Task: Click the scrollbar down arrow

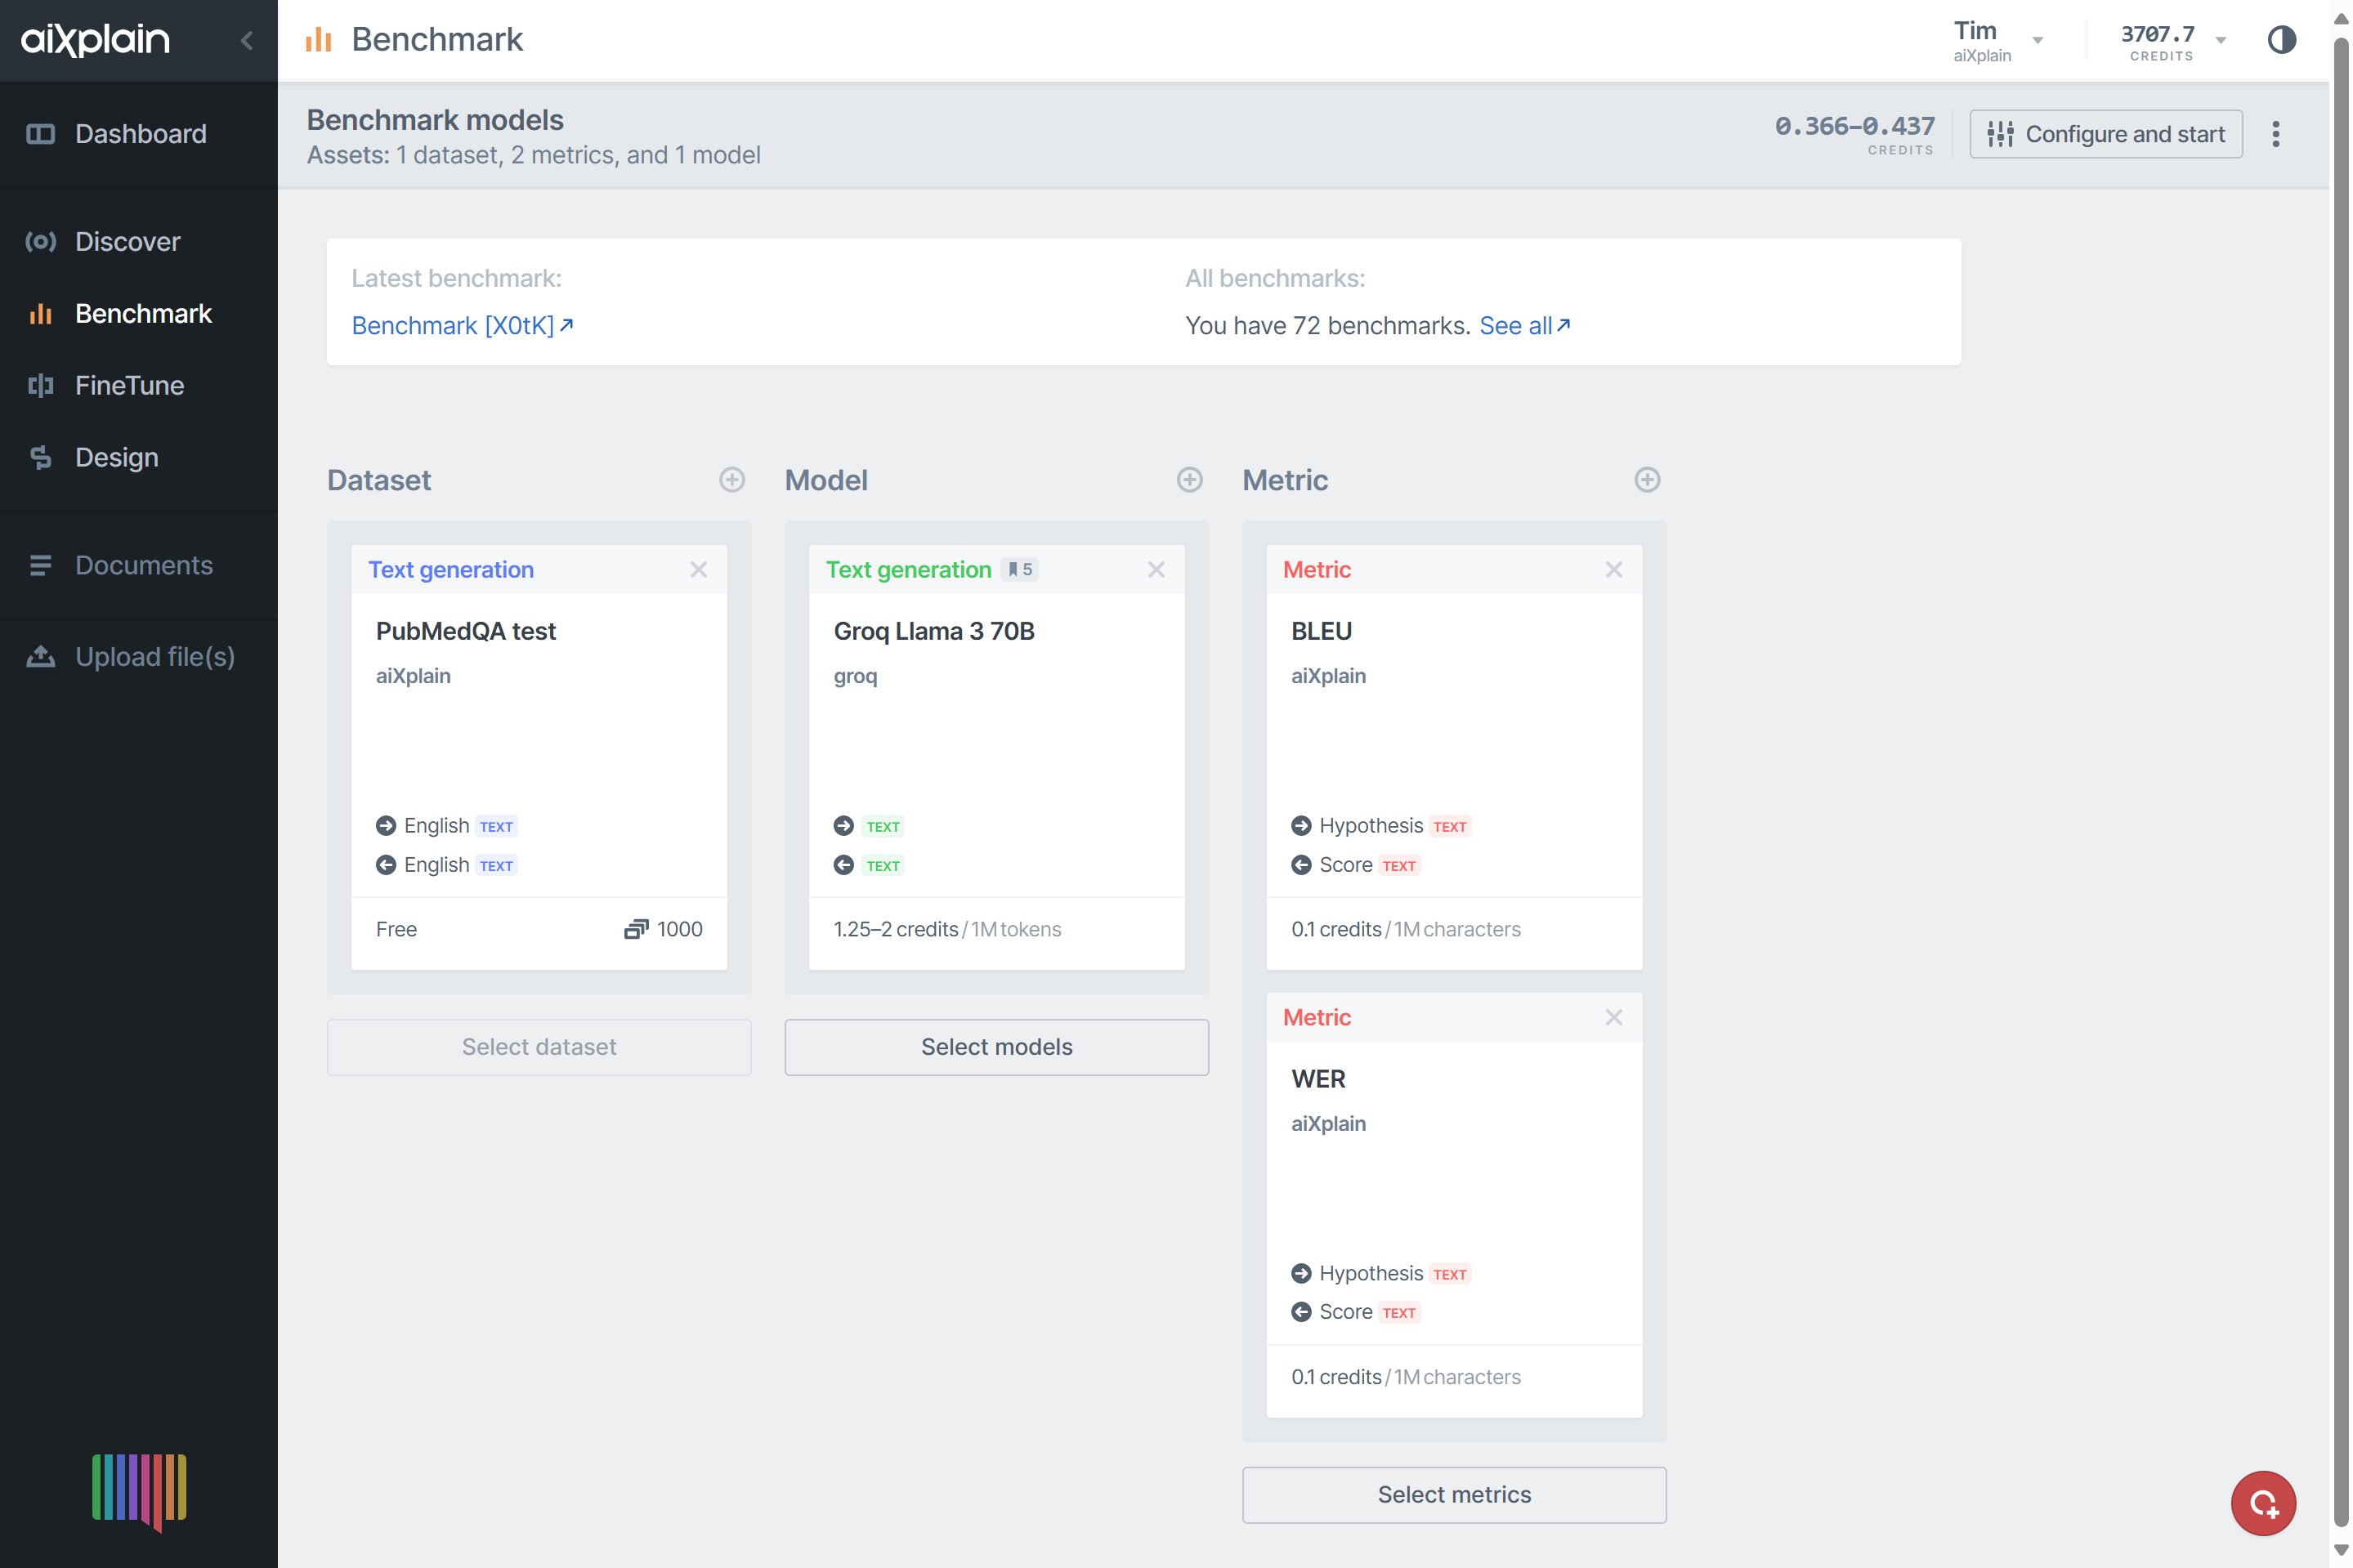Action: pyautogui.click(x=2340, y=1551)
